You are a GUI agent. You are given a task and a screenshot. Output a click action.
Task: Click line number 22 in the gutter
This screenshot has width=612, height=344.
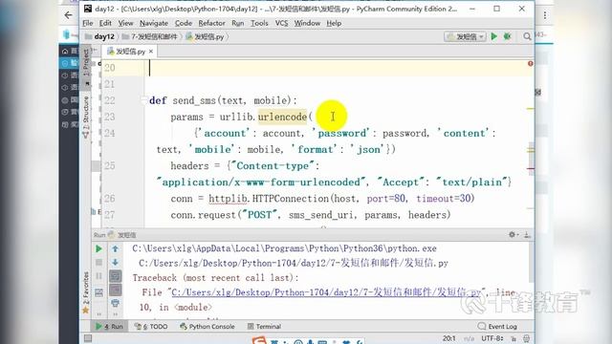tap(110, 100)
